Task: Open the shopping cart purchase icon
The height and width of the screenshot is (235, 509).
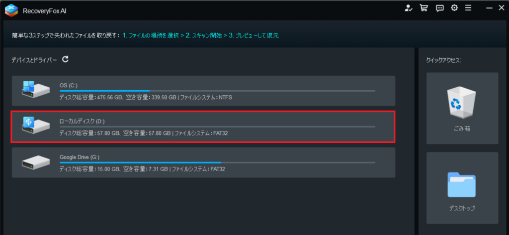Action: point(424,8)
